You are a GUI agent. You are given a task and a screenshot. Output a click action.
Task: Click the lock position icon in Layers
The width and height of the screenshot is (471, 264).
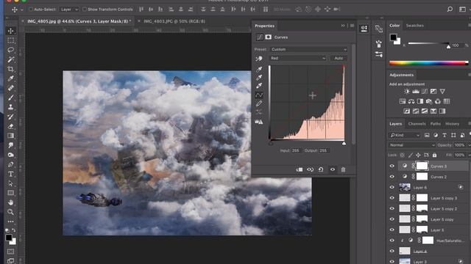[x=418, y=155]
